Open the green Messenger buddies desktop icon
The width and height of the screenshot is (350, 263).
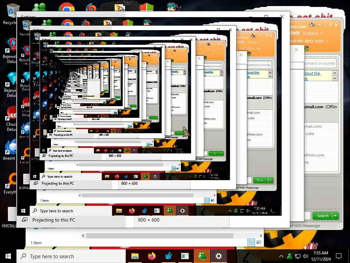coord(39,7)
